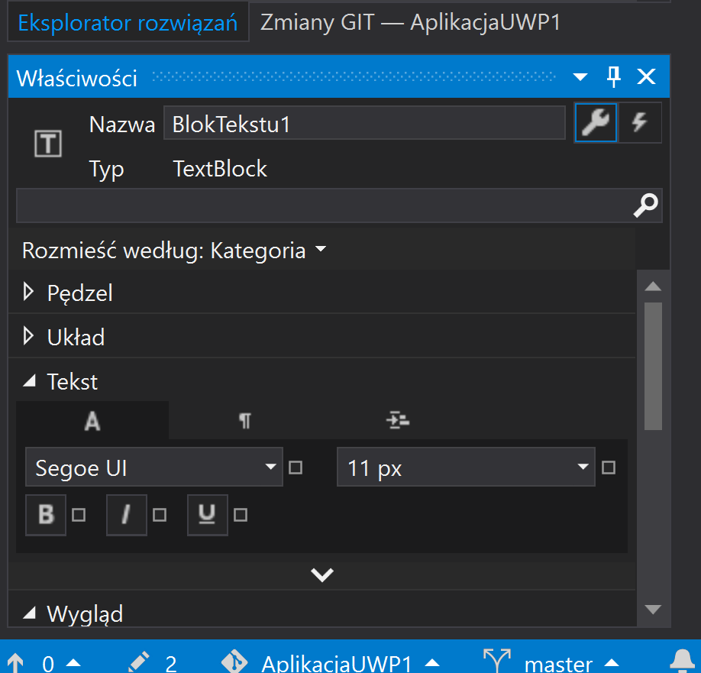Toggle Bold formatting button
Viewport: 701px width, 673px height.
click(x=46, y=515)
